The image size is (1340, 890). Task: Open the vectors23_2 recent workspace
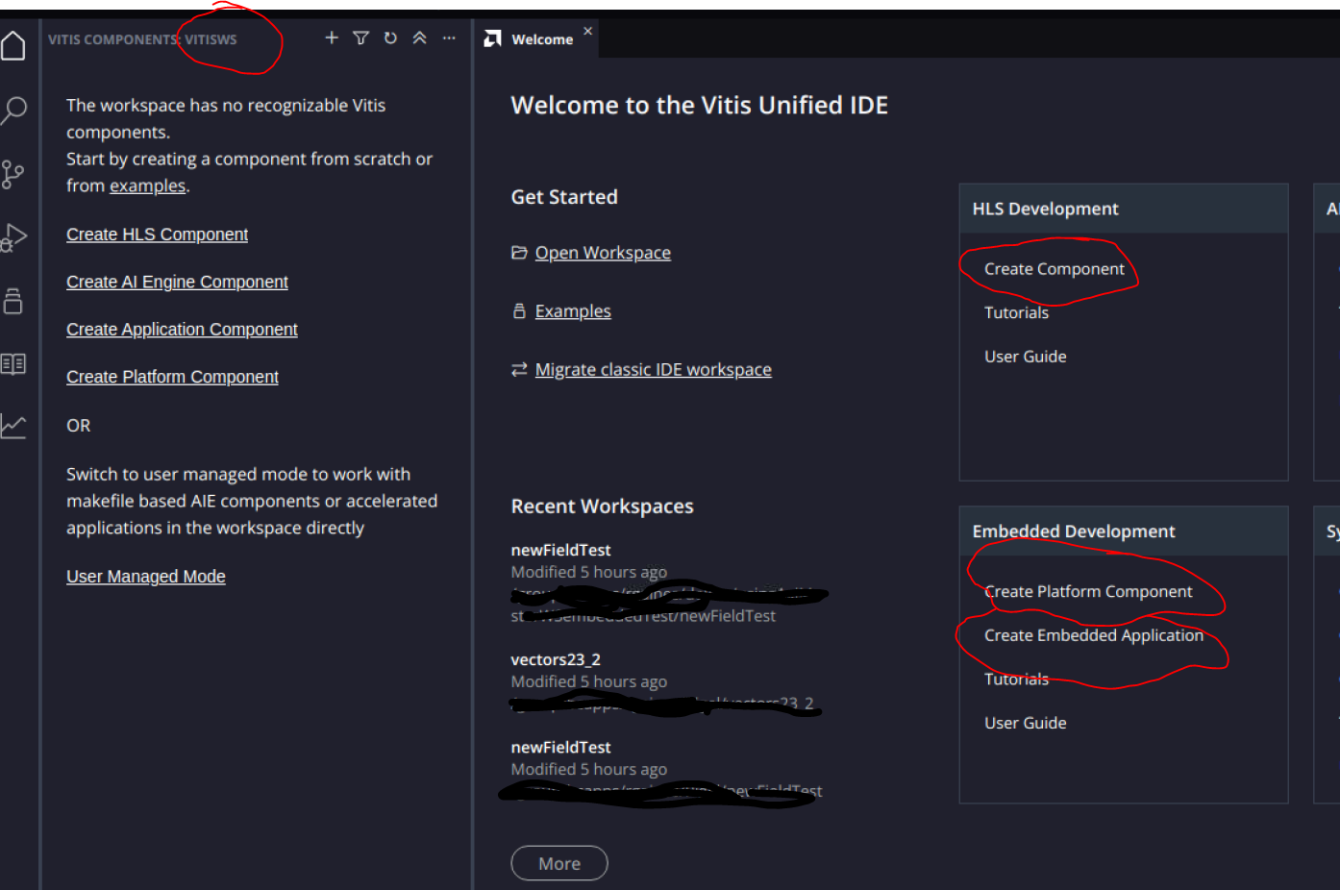click(x=556, y=659)
